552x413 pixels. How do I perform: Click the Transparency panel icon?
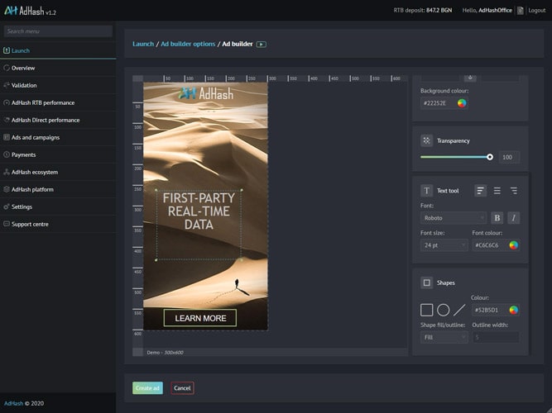pyautogui.click(x=426, y=140)
